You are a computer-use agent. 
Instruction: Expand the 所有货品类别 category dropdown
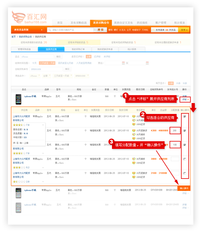29,30
